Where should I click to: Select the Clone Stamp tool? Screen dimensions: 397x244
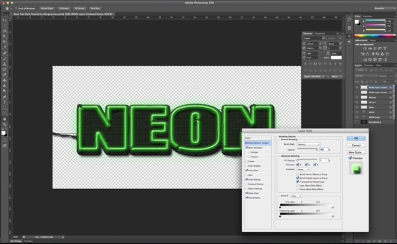click(4, 64)
